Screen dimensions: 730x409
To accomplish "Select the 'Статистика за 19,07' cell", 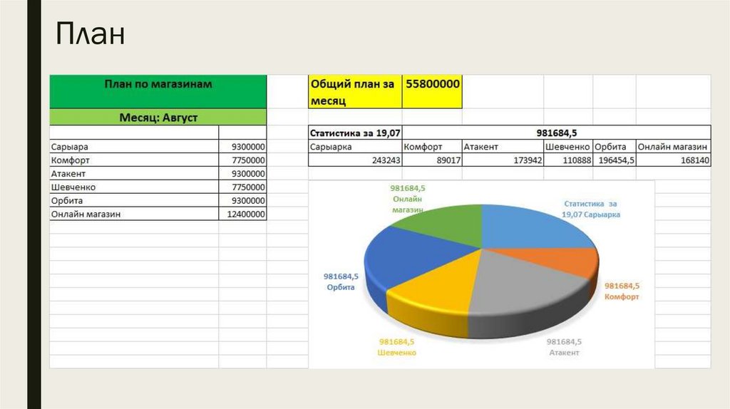I will tap(355, 133).
